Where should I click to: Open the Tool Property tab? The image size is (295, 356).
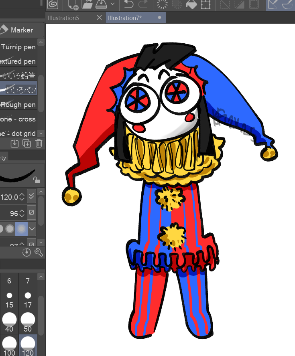3,158
